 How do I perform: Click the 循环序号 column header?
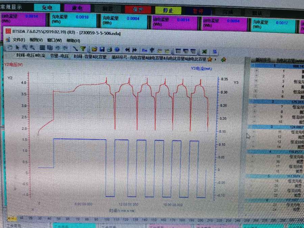263,60
